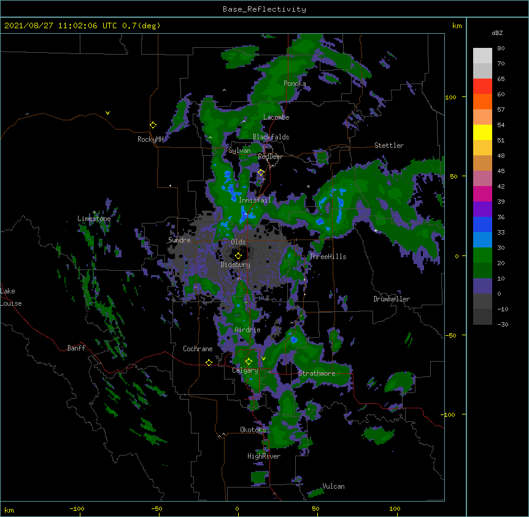Pick the yellow 51-54 dBZ legend swatch
The width and height of the screenshot is (529, 517).
tap(482, 132)
